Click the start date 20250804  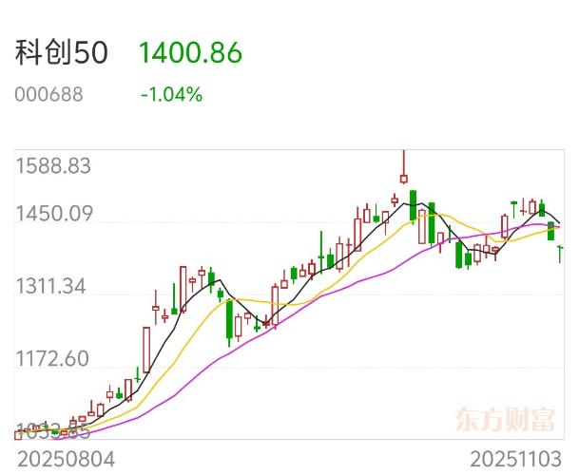(x=65, y=459)
